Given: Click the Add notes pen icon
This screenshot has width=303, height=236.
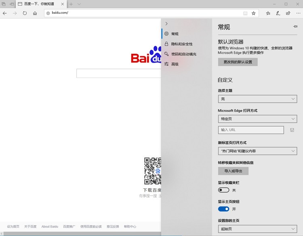Looking at the screenshot, I should click(x=278, y=13).
